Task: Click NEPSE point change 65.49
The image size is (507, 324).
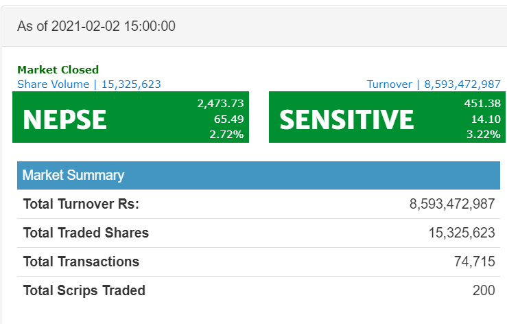Action: pos(229,119)
